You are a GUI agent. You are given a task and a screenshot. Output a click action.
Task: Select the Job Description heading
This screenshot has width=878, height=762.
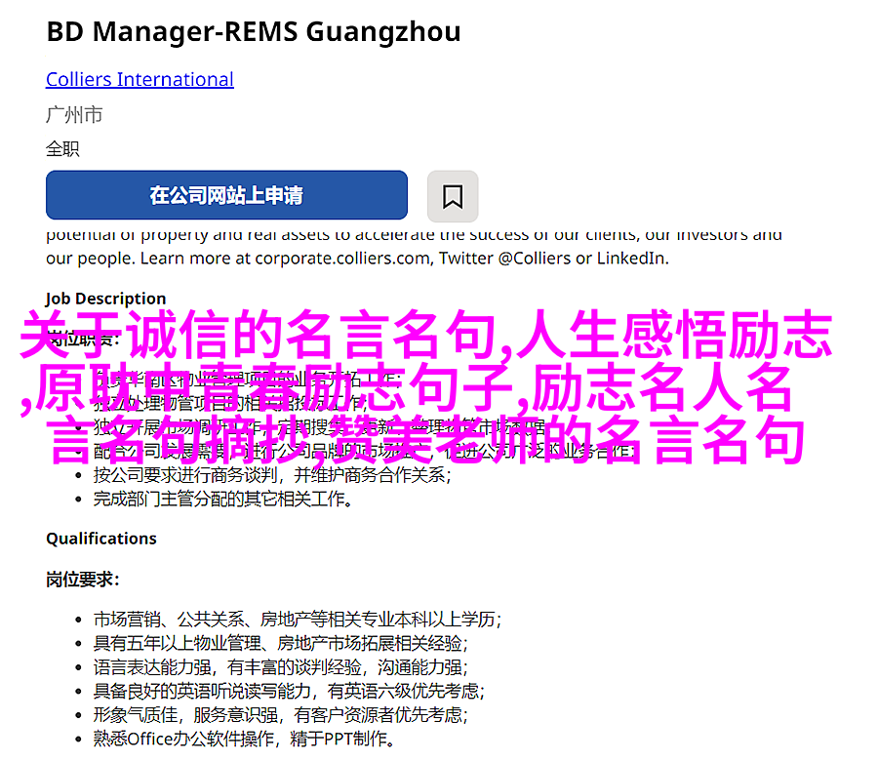coord(105,299)
